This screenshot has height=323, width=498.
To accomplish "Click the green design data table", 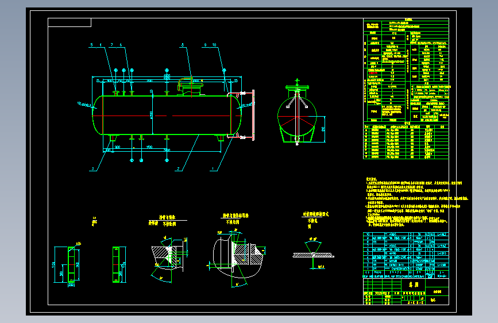I will 406,70.
